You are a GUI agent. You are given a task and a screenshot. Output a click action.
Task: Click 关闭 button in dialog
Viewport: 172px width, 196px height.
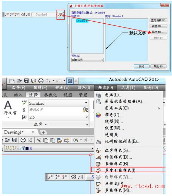tap(142, 66)
